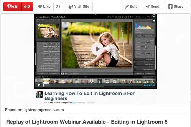Click the video author's avatar thumbnail

(x=39, y=94)
